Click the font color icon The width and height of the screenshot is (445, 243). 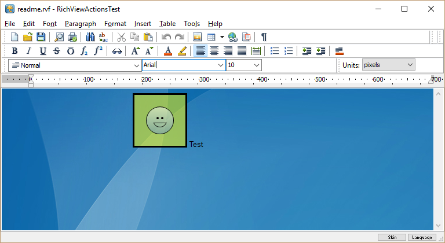pos(168,51)
